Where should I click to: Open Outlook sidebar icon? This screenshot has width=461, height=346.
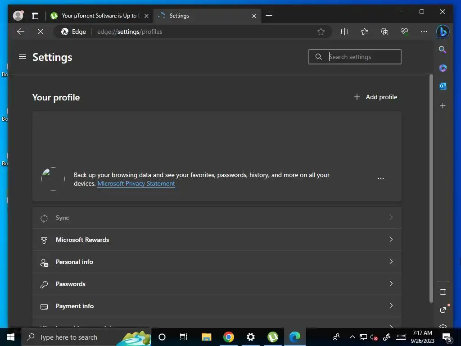(443, 86)
